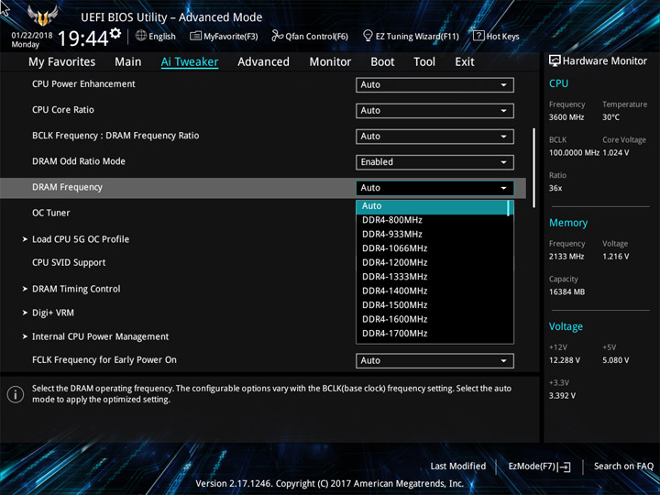Screen dimensions: 660x495
Task: Click the CPU heading in Hardware Monitor
Action: (558, 83)
